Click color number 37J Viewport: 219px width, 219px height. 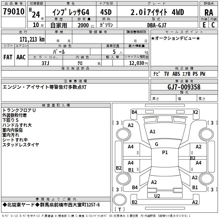45,63
